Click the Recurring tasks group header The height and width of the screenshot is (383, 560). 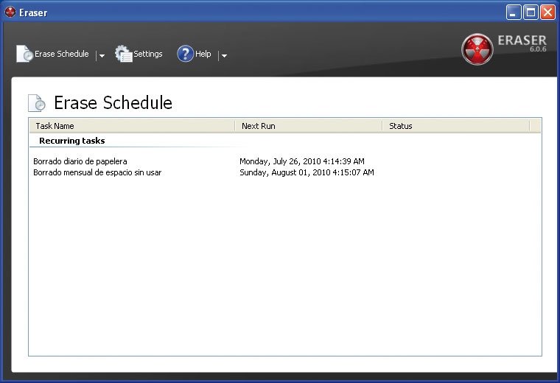tap(72, 141)
